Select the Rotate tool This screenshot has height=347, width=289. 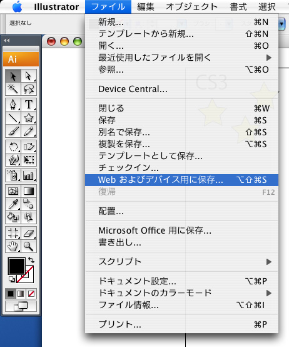[x=13, y=147]
